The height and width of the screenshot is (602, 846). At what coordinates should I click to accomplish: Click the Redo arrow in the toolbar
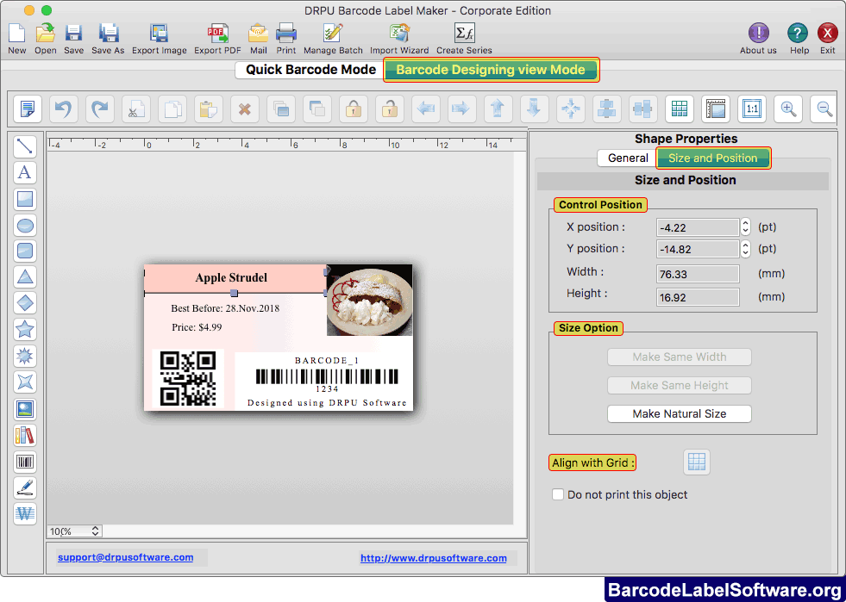100,109
